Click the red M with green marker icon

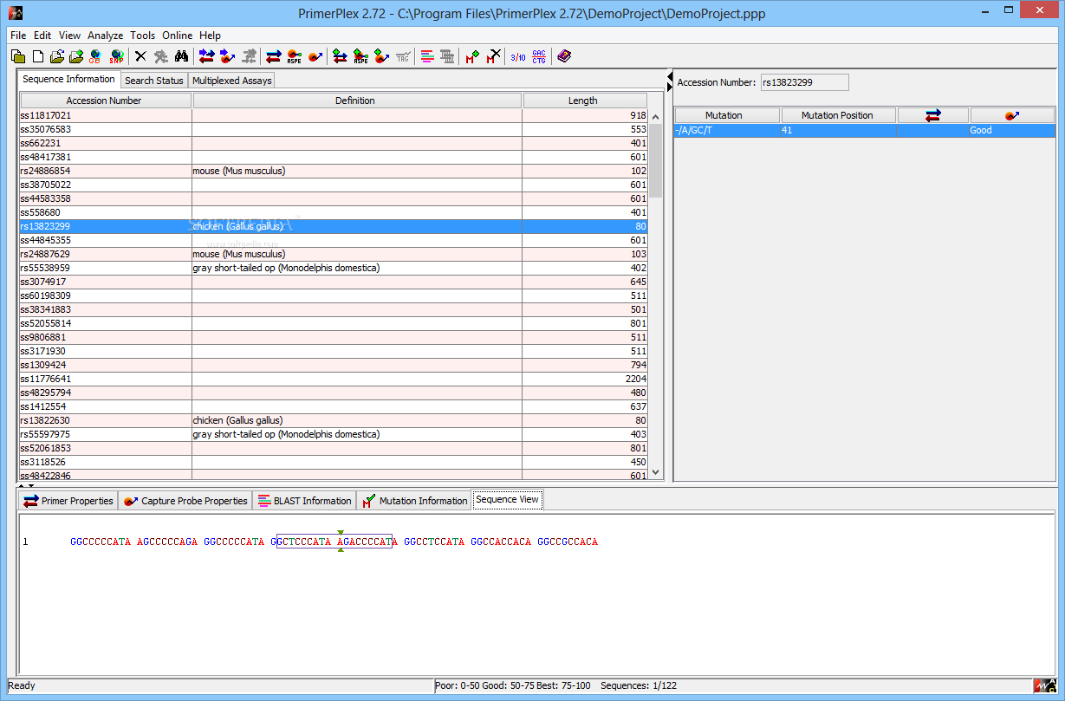pos(472,56)
